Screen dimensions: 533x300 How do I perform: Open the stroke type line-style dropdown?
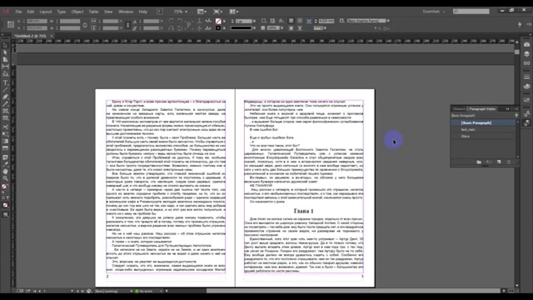pyautogui.click(x=254, y=28)
